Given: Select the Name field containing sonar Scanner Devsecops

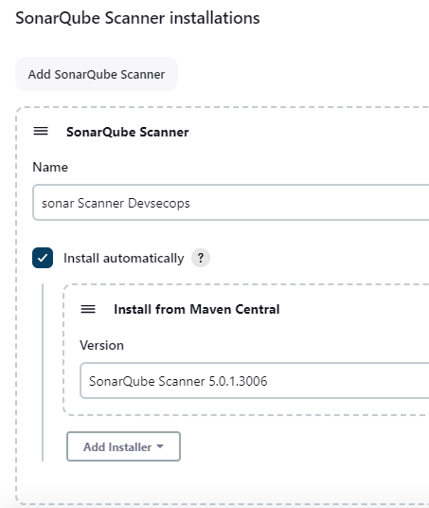Looking at the screenshot, I should [x=231, y=203].
